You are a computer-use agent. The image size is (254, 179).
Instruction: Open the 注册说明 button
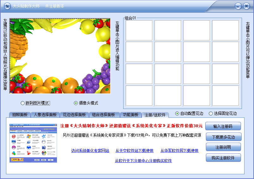click(223, 147)
